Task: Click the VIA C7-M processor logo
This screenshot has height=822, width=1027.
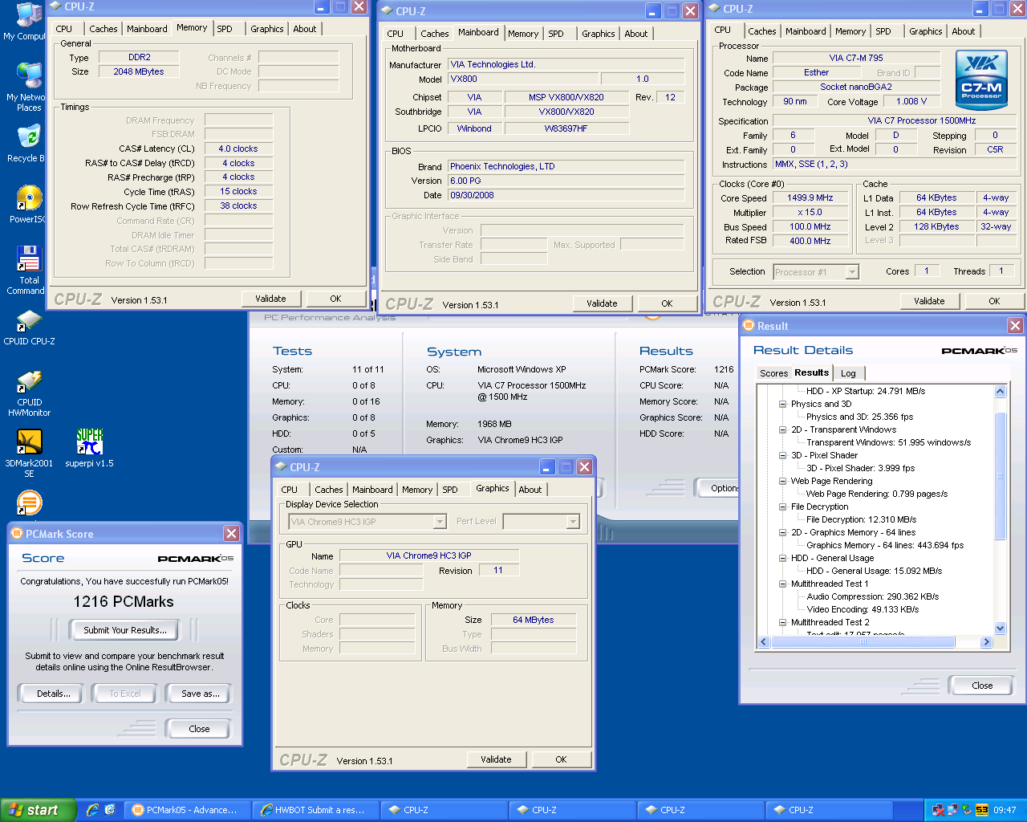Action: [x=981, y=79]
